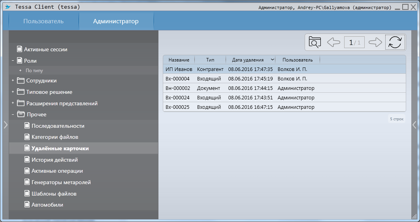Click the search/filter view icon in toolbar
The image size is (420, 222).
[x=315, y=42]
